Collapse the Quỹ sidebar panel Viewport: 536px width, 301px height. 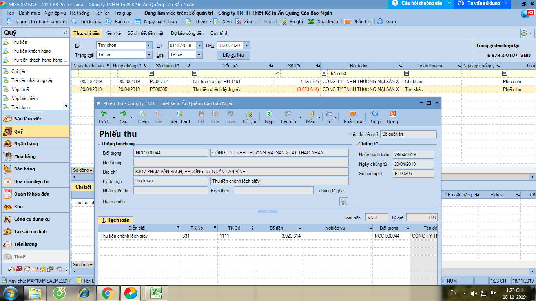(65, 33)
